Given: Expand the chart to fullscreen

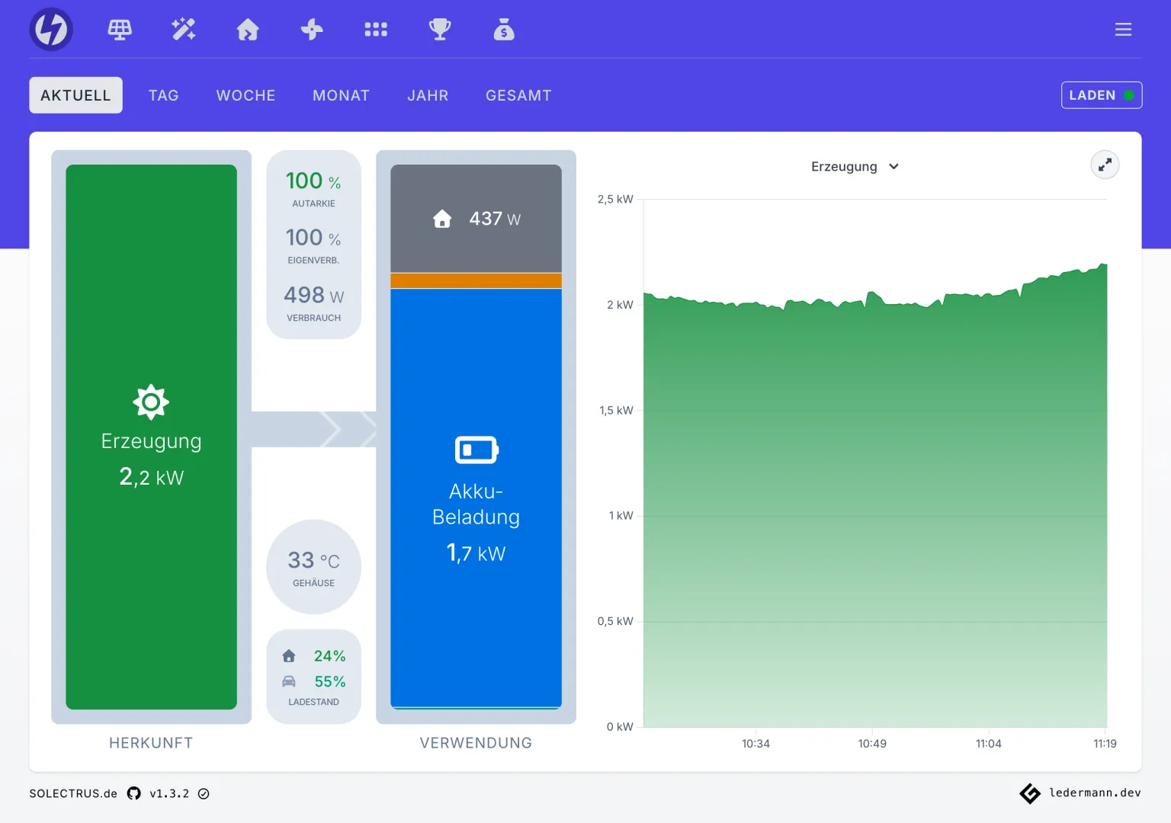Looking at the screenshot, I should click(x=1105, y=165).
